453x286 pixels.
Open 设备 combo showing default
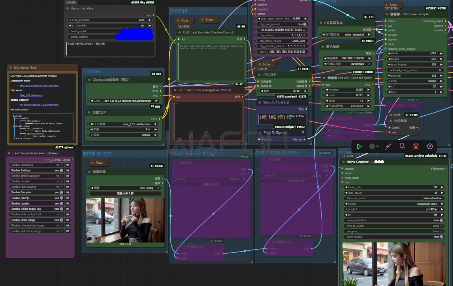click(x=124, y=135)
